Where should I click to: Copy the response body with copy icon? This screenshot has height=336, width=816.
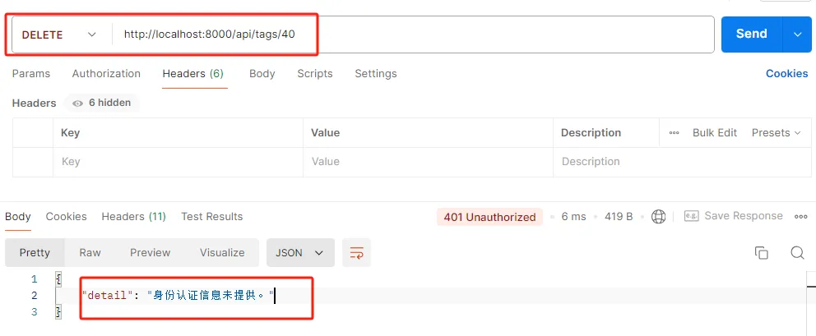tap(761, 253)
